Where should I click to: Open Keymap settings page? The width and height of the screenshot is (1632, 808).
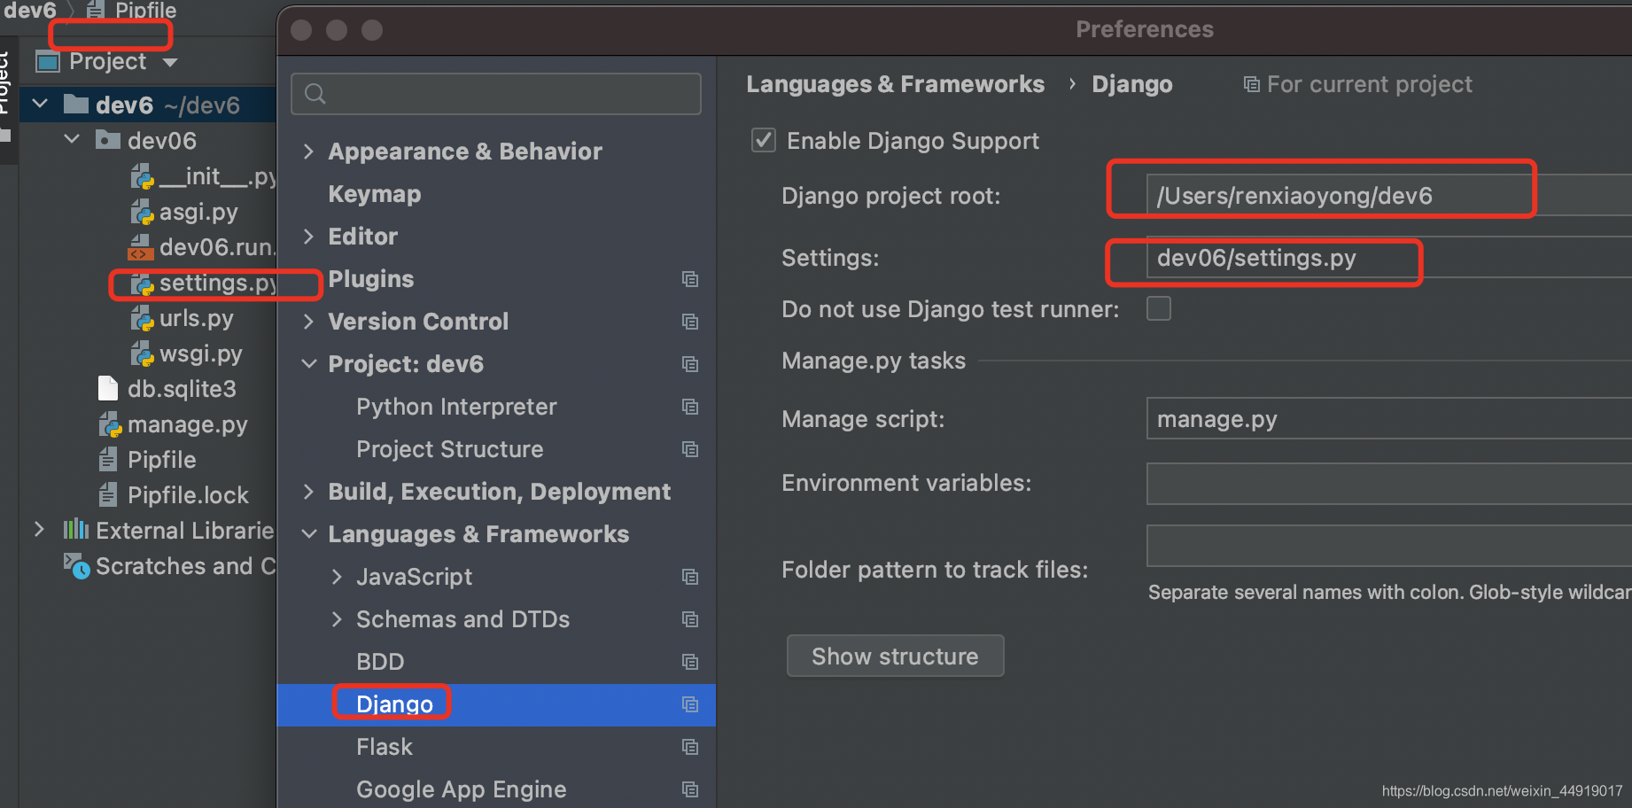tap(375, 194)
